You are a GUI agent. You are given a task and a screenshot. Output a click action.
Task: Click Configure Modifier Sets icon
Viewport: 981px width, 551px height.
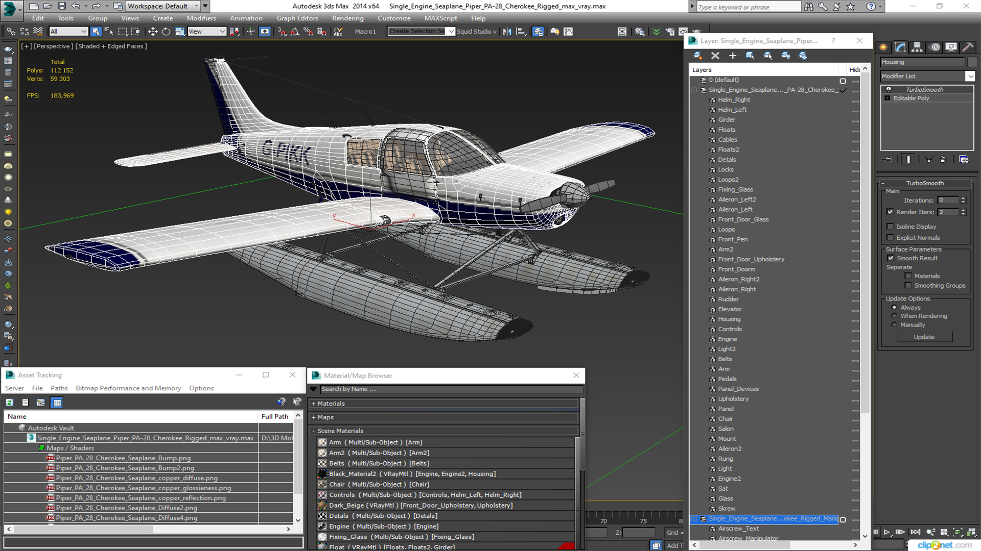click(x=964, y=160)
